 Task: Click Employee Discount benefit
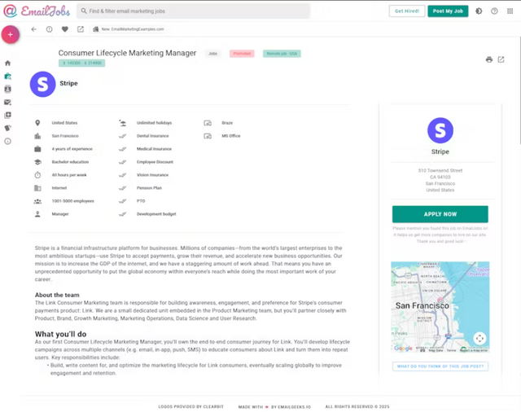coord(155,162)
